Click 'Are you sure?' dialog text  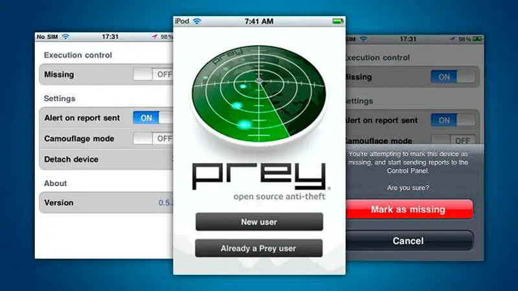[408, 188]
